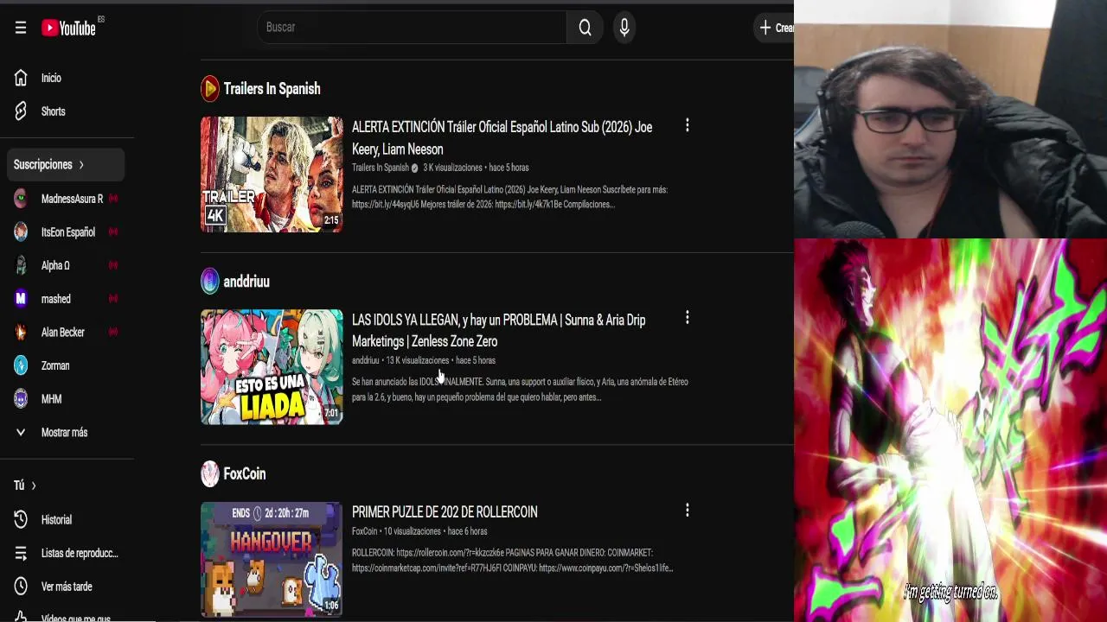Click Zorman channel avatar icon
This screenshot has width=1107, height=622.
pyautogui.click(x=21, y=365)
